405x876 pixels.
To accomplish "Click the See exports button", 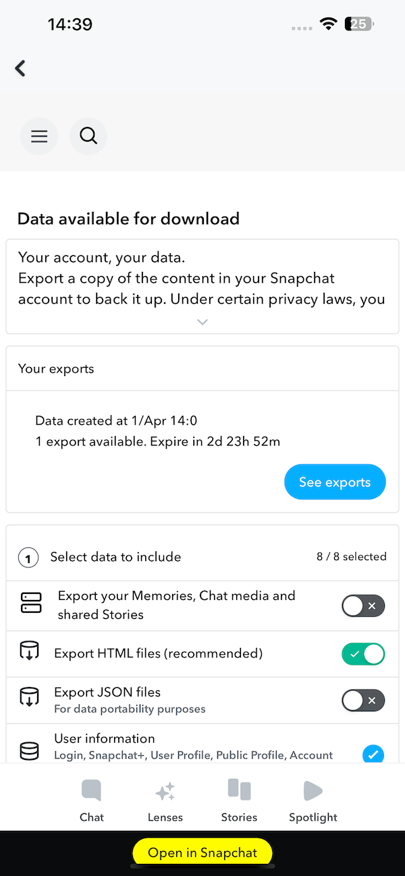I will coord(335,482).
